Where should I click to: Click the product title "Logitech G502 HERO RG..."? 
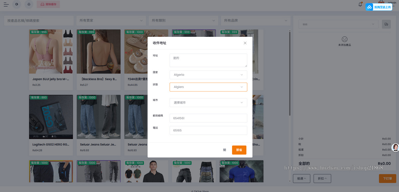pos(51,145)
